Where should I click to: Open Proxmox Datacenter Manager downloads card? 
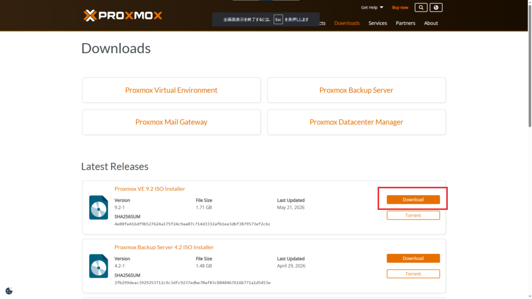coord(356,122)
